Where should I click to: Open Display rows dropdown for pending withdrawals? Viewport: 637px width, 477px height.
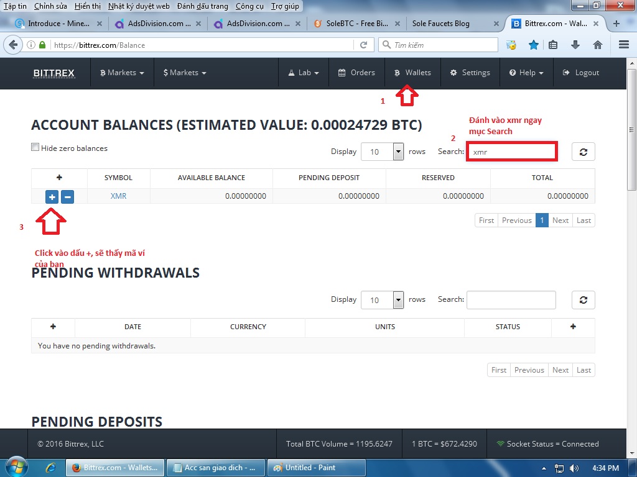click(x=383, y=300)
